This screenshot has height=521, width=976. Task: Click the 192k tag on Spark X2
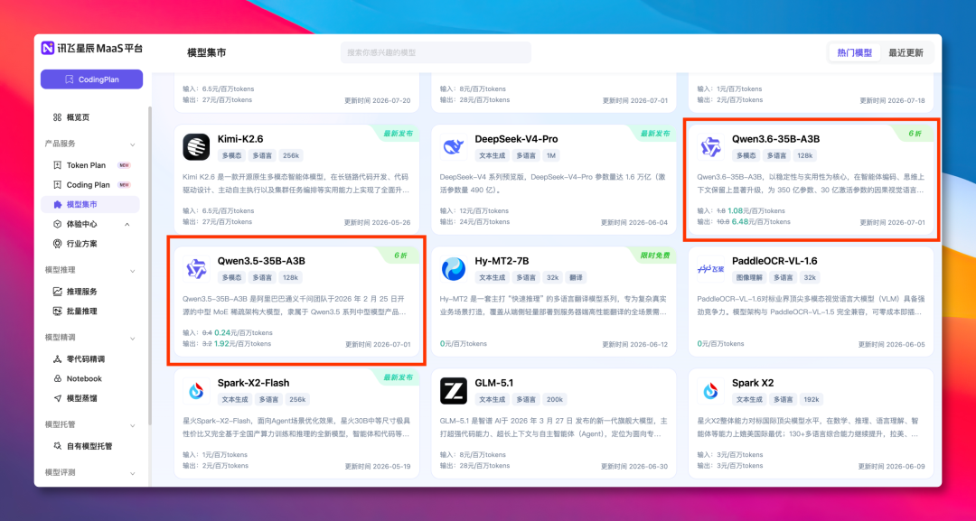(x=812, y=400)
